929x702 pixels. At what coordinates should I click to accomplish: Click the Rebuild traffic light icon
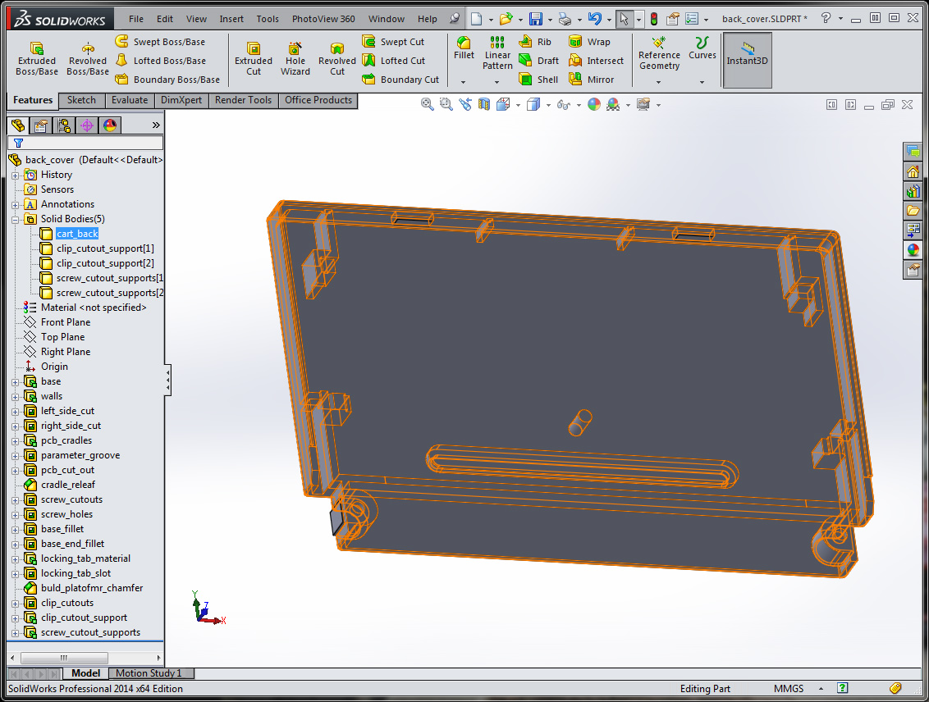point(654,19)
